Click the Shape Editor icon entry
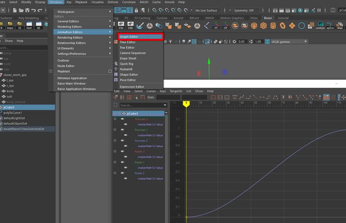This screenshot has height=223, width=346. tap(129, 75)
